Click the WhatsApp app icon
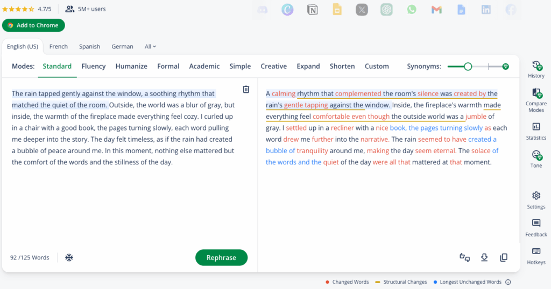This screenshot has width=551, height=289. pos(412,10)
